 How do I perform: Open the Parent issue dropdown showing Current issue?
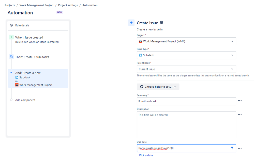point(186,69)
